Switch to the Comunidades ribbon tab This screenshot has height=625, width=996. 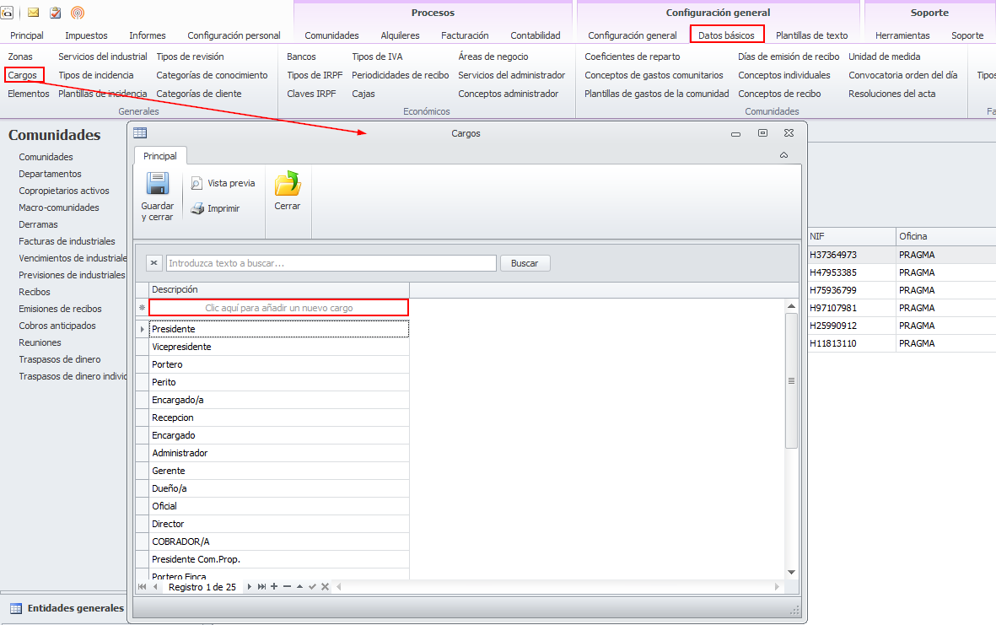[x=331, y=35]
